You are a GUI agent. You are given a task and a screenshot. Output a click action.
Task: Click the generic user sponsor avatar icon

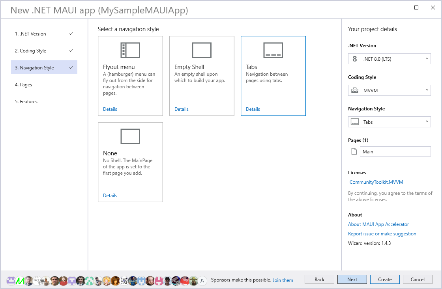pos(202,280)
